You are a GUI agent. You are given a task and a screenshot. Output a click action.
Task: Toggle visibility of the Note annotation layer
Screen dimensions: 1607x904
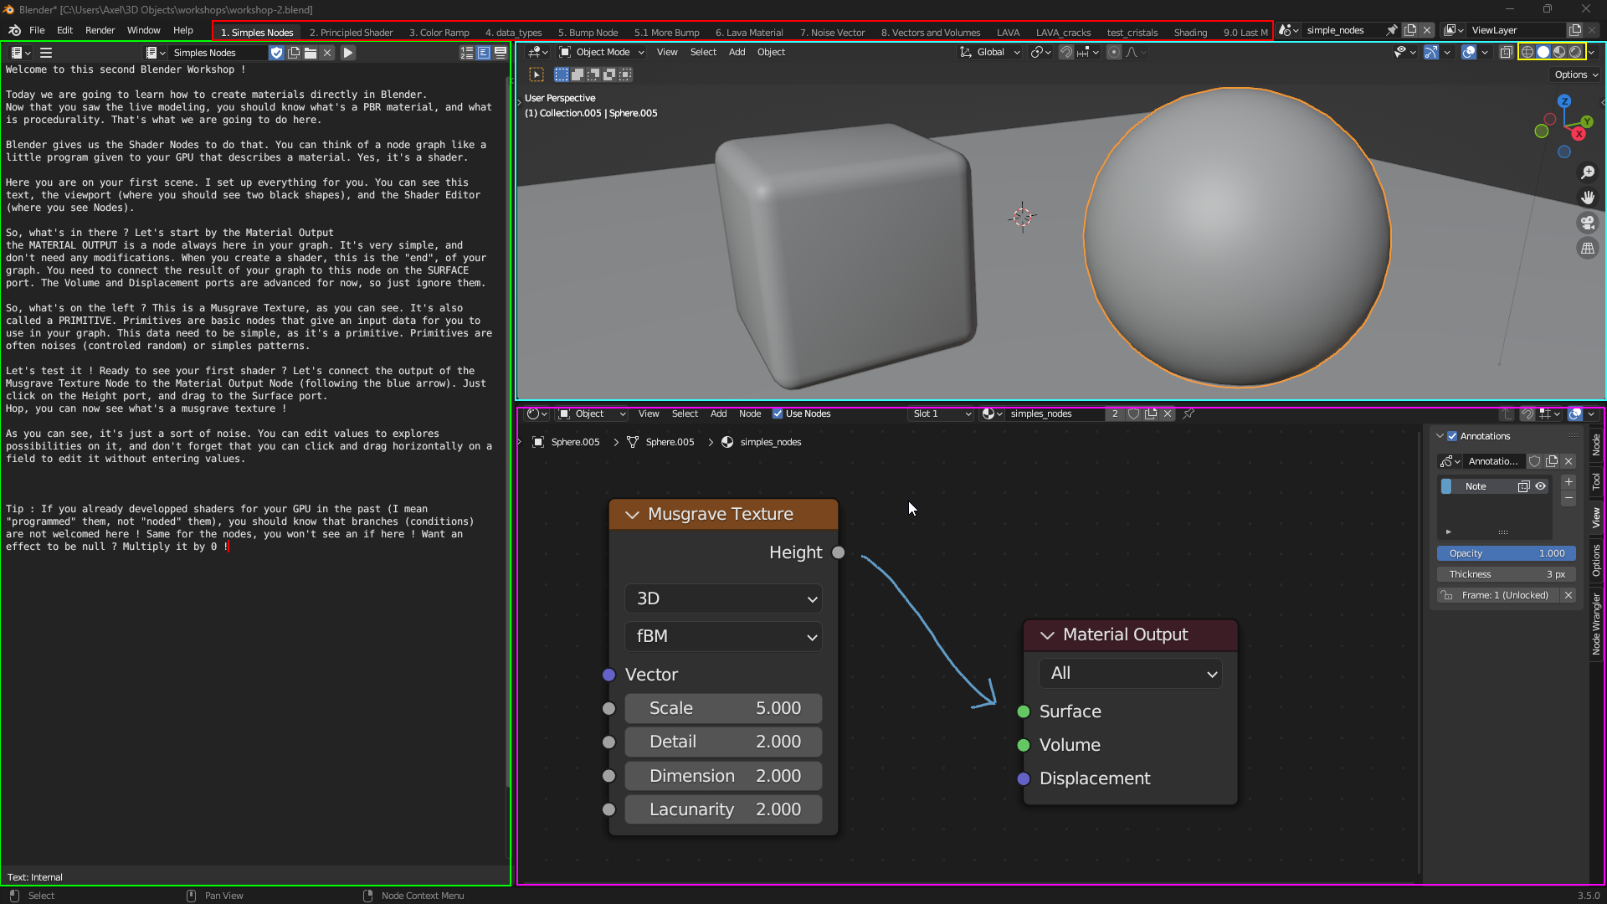point(1541,486)
